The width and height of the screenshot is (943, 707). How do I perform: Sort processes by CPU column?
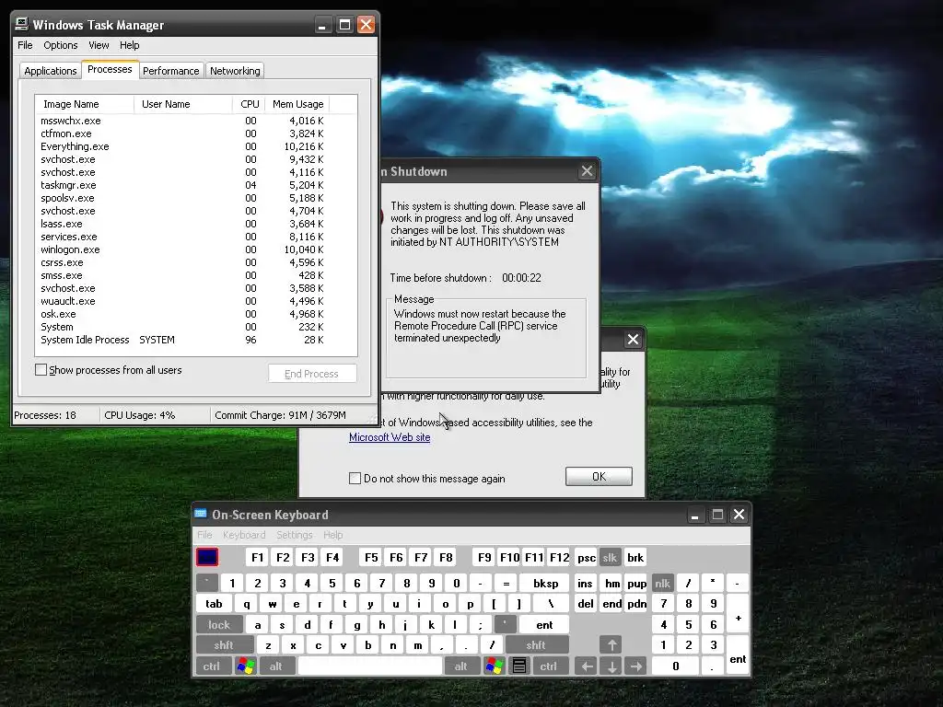(x=249, y=104)
